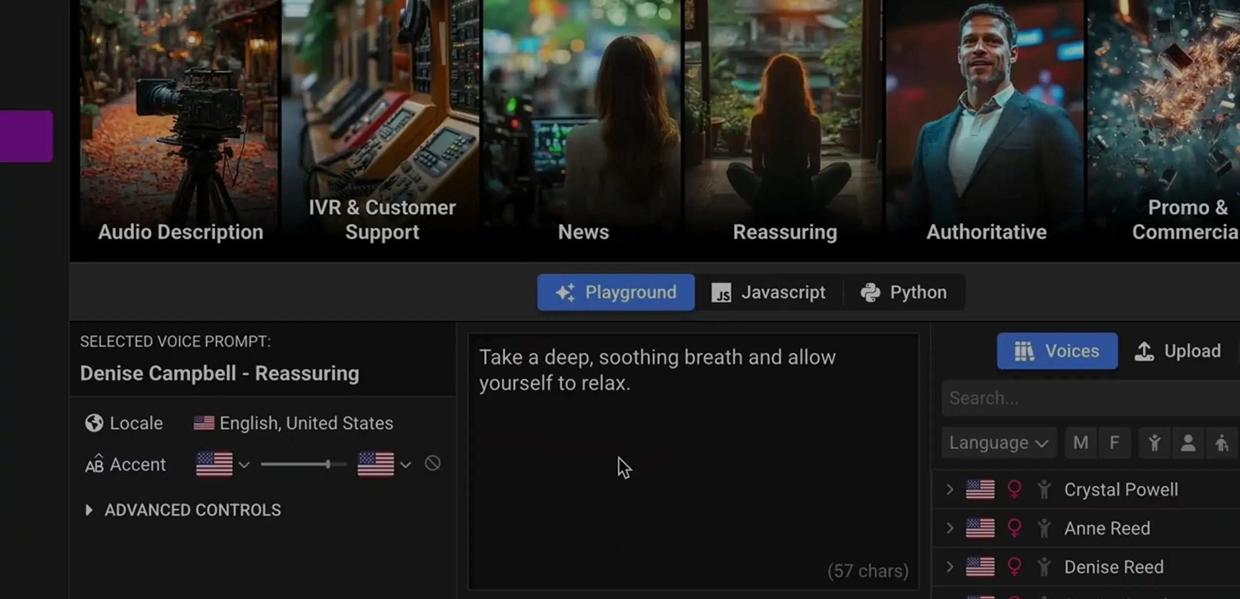Toggle the M male voice filter
Viewport: 1240px width, 599px height.
click(1081, 443)
